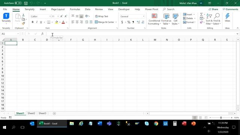The image size is (240, 135).
Task: Center text horizontally icon
Action: pyautogui.click(x=77, y=22)
